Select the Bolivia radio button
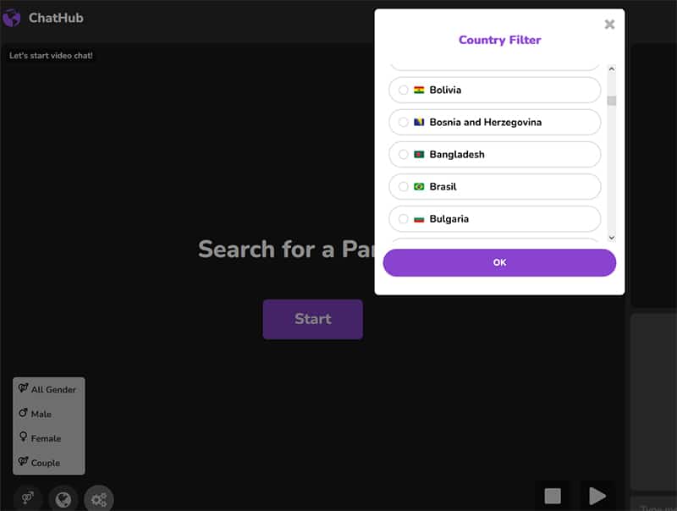The height and width of the screenshot is (511, 677). click(404, 90)
